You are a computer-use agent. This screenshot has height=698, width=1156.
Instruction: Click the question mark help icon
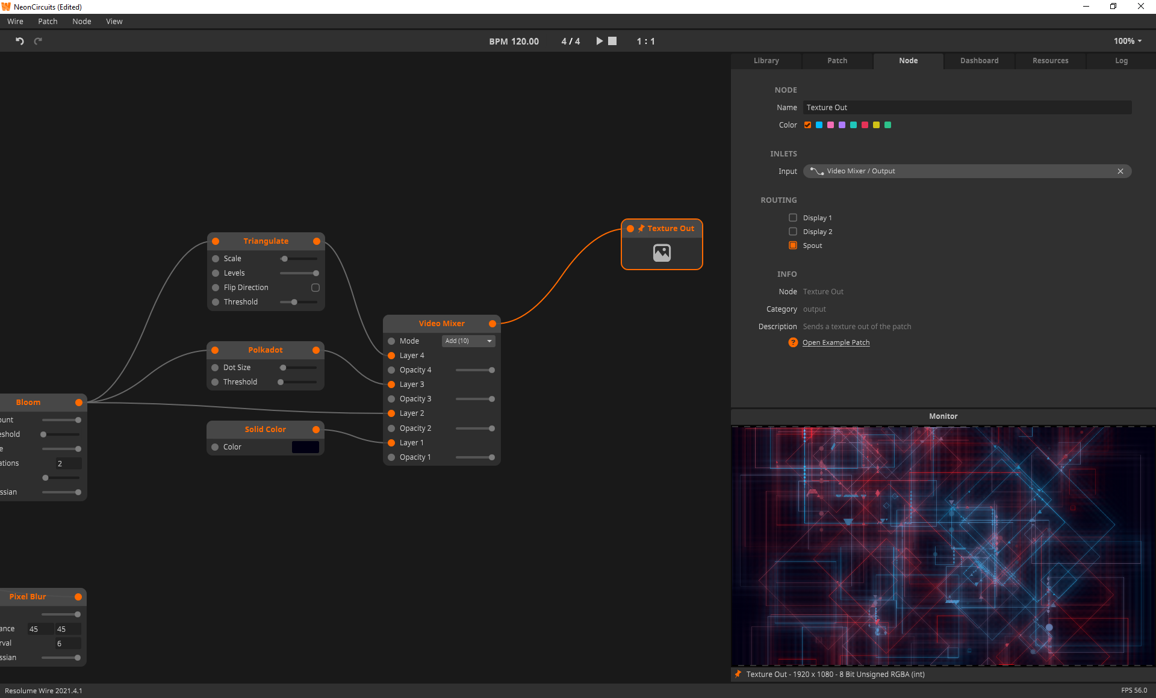(x=793, y=342)
